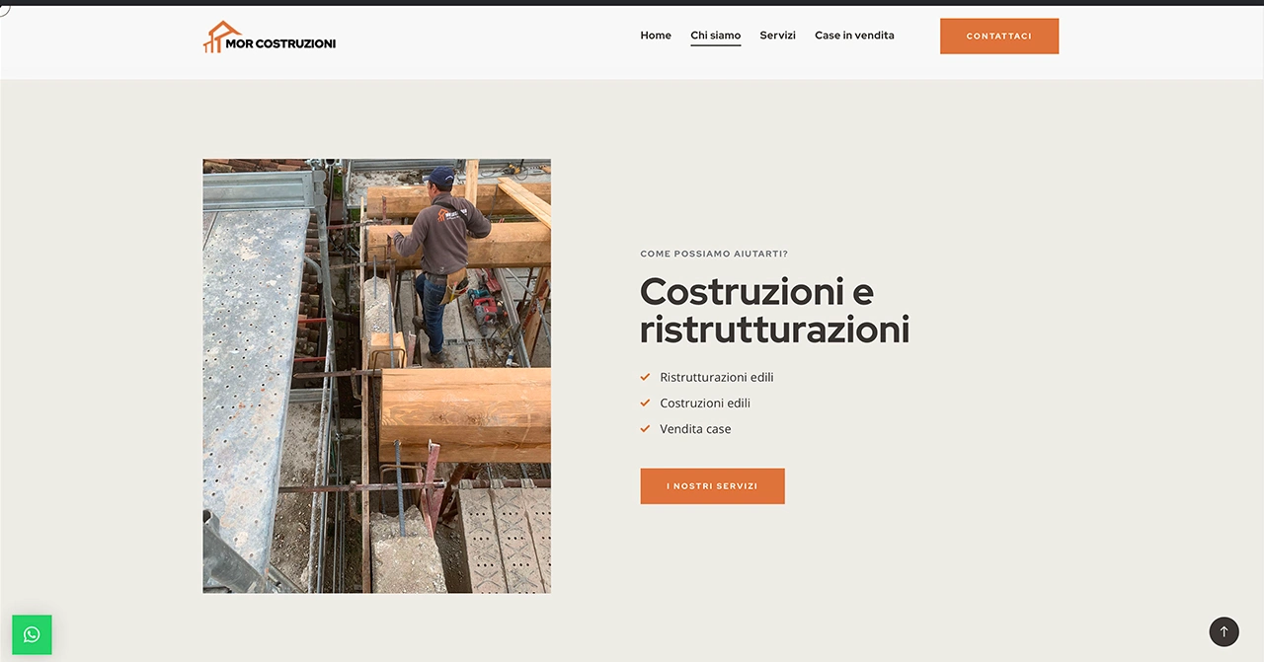Screen dimensions: 1264x662
Task: Click the I NOSTRI SERVIZI button
Action: click(712, 486)
